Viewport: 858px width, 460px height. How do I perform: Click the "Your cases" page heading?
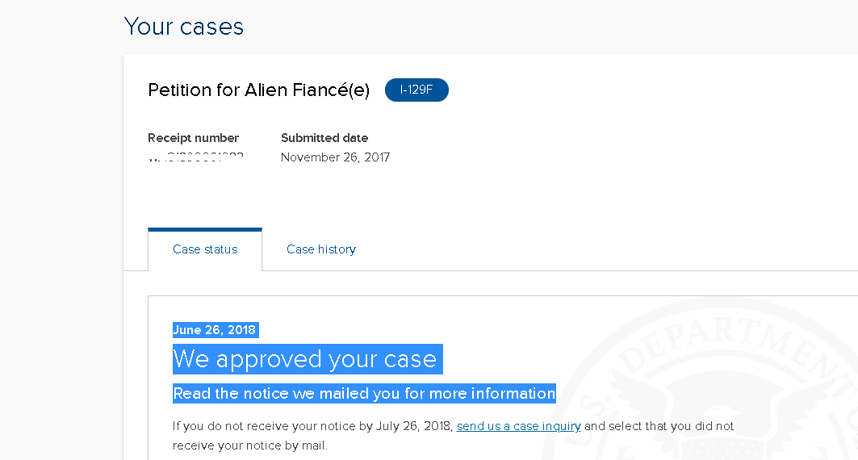click(184, 27)
